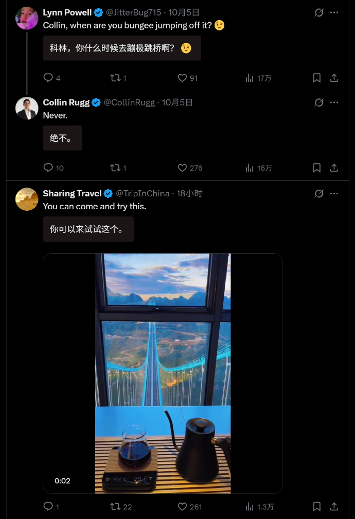This screenshot has width=355, height=519.
Task: Open Sharing Travel's profile avatar
Action: tap(27, 199)
